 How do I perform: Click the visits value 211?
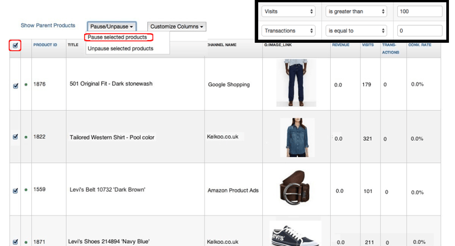[369, 242]
